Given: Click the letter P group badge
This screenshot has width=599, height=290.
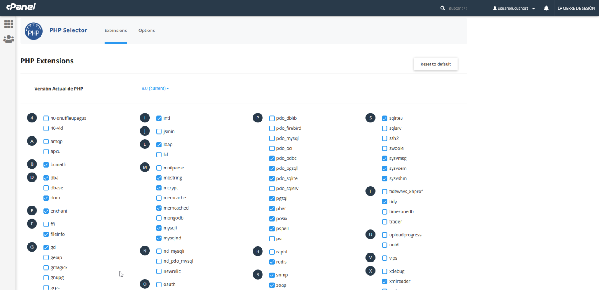Looking at the screenshot, I should coord(258,118).
